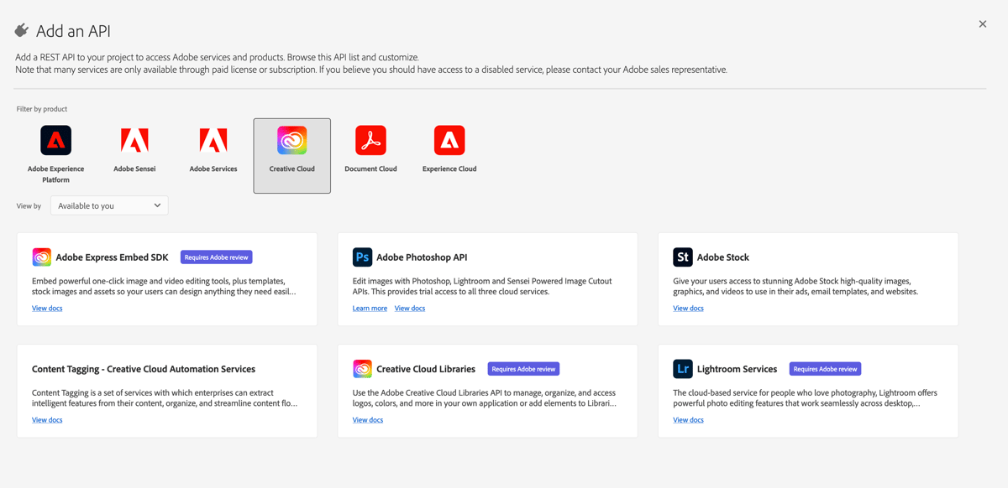Deselect the Creative Cloud product filter

[x=291, y=139]
